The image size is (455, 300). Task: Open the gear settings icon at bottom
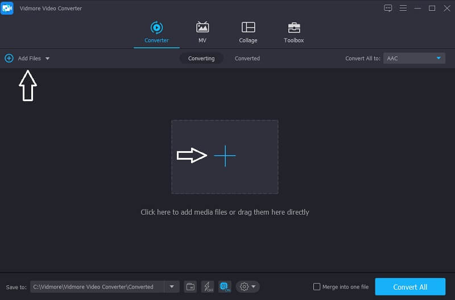[245, 287]
